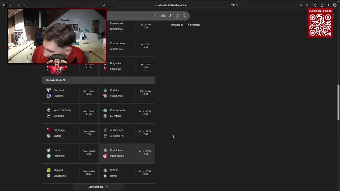This screenshot has width=340, height=191.
Task: Search by image with Google Lens
Action: 177,16
